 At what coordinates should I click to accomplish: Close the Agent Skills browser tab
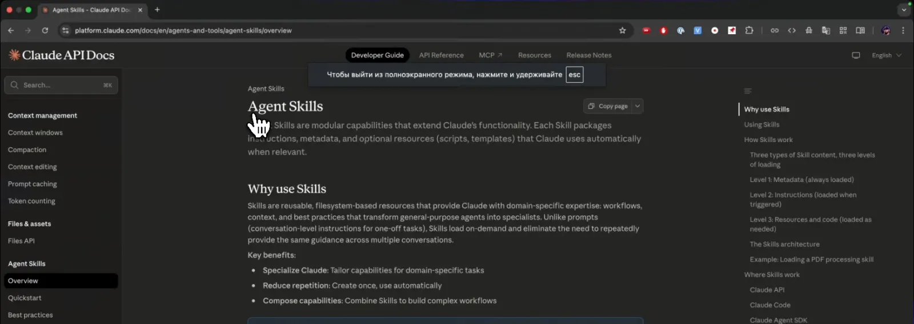pos(140,10)
